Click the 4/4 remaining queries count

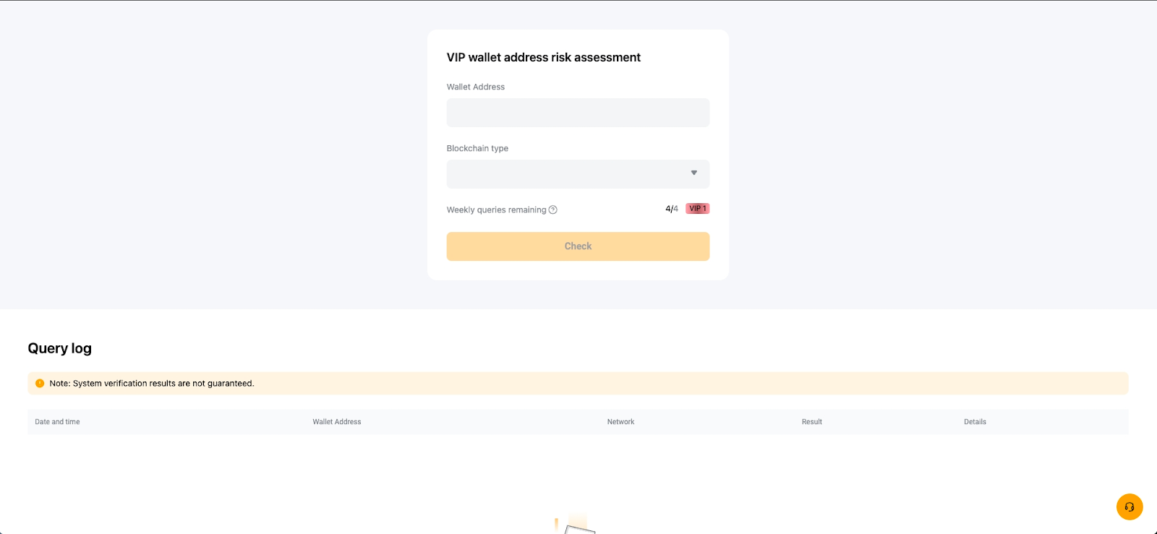tap(672, 209)
